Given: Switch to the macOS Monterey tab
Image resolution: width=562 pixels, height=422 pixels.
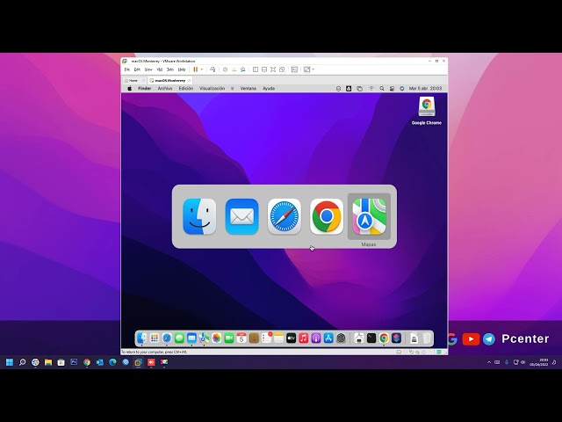Looking at the screenshot, I should pos(170,80).
